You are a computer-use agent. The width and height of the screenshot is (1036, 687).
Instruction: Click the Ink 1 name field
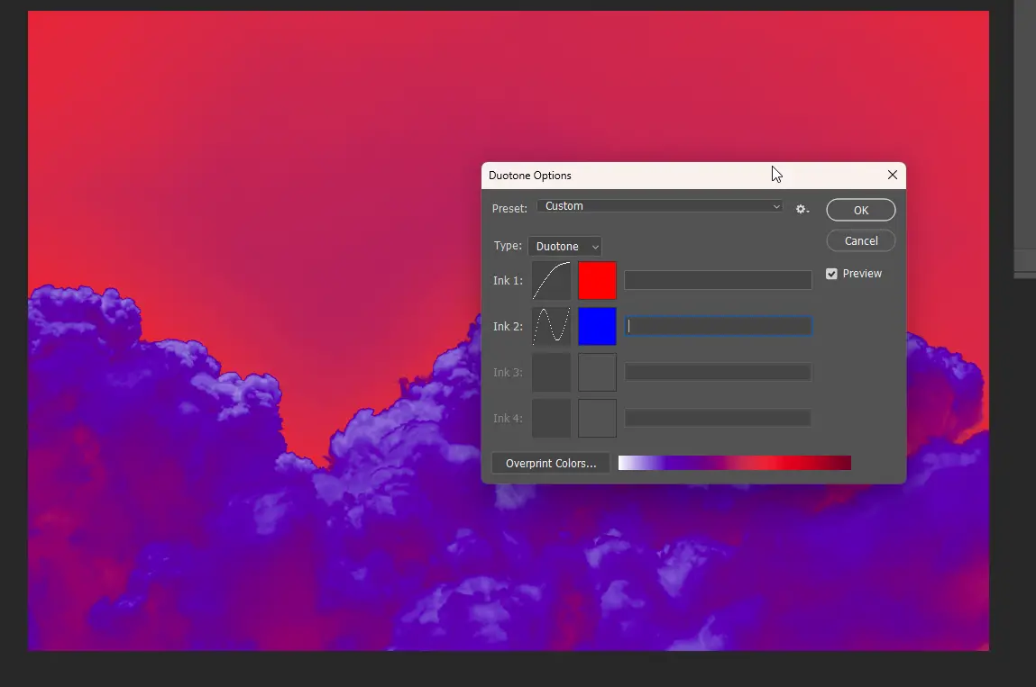pos(717,279)
